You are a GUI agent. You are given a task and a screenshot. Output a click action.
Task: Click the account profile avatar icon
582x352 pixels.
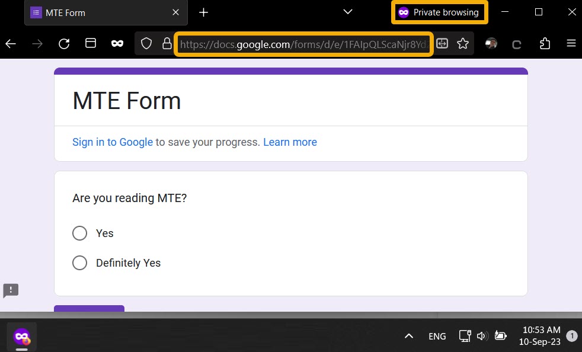coord(491,43)
